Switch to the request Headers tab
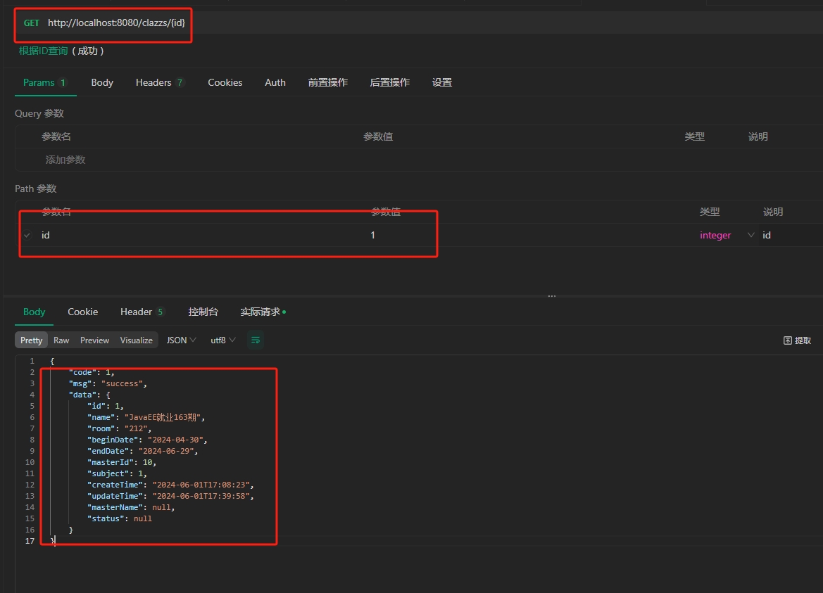 159,82
